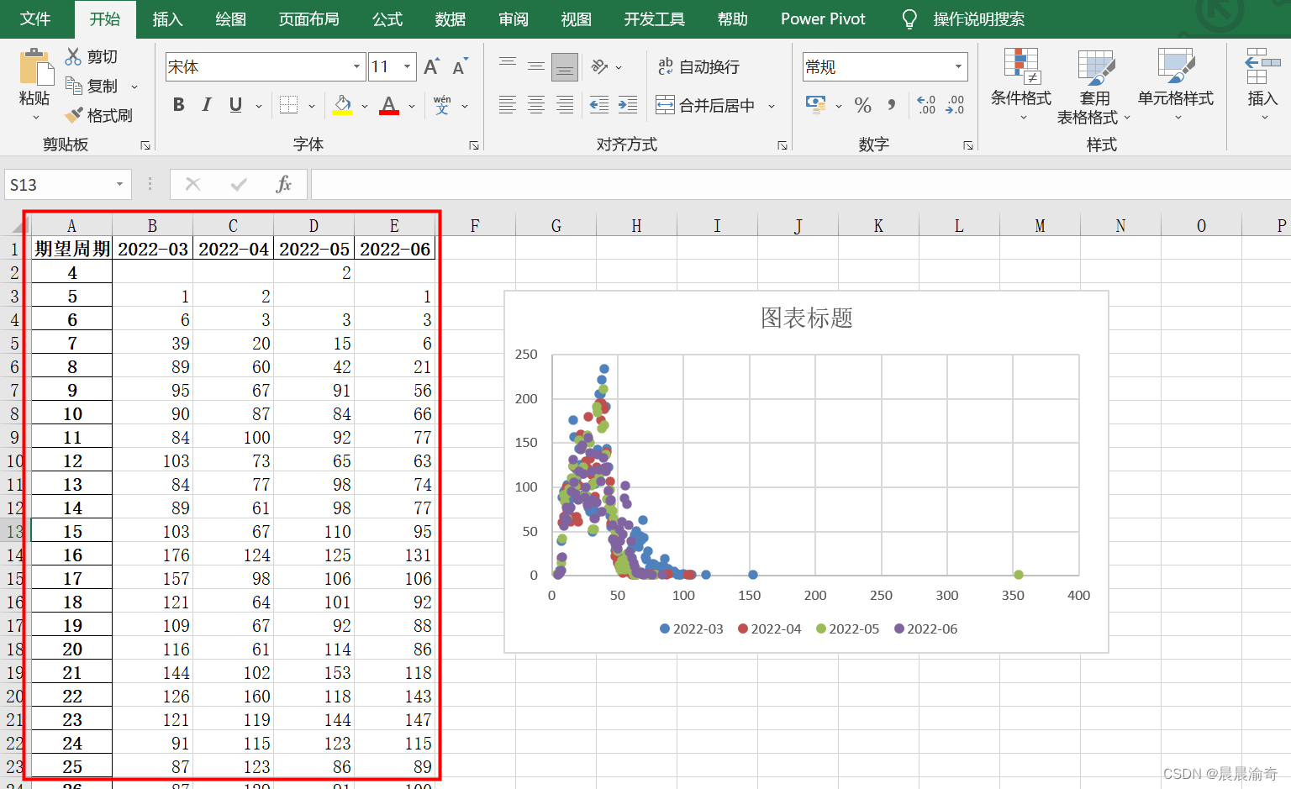Viewport: 1291px width, 789px height.
Task: Open number group dialog launcher
Action: [968, 145]
